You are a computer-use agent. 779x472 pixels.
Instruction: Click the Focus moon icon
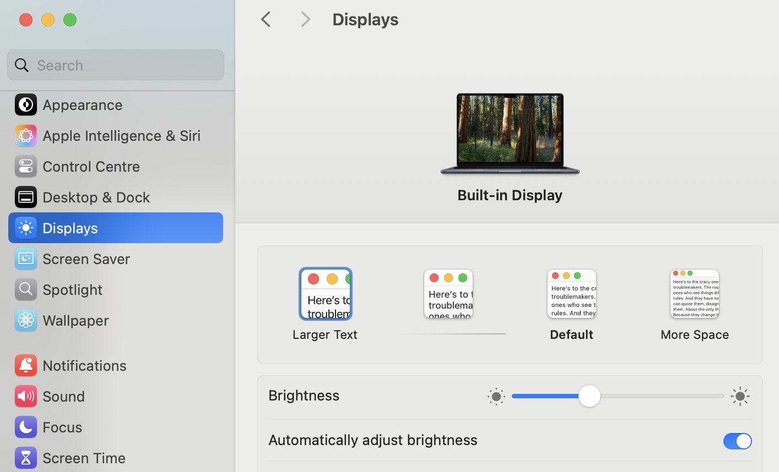click(26, 427)
